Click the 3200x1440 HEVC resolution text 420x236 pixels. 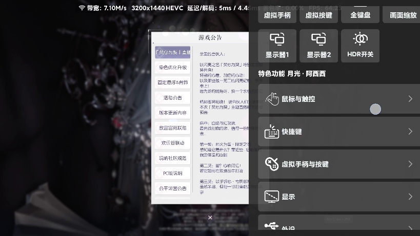click(x=157, y=8)
